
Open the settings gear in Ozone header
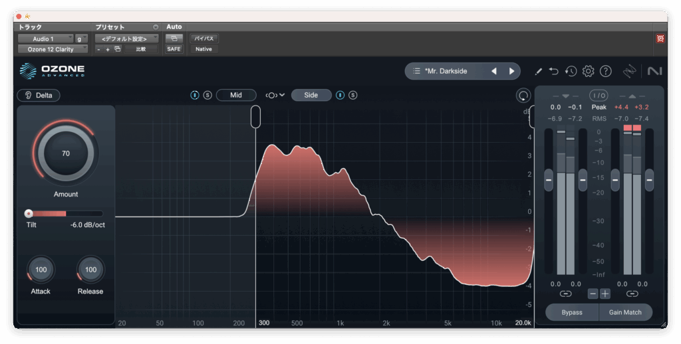click(588, 71)
